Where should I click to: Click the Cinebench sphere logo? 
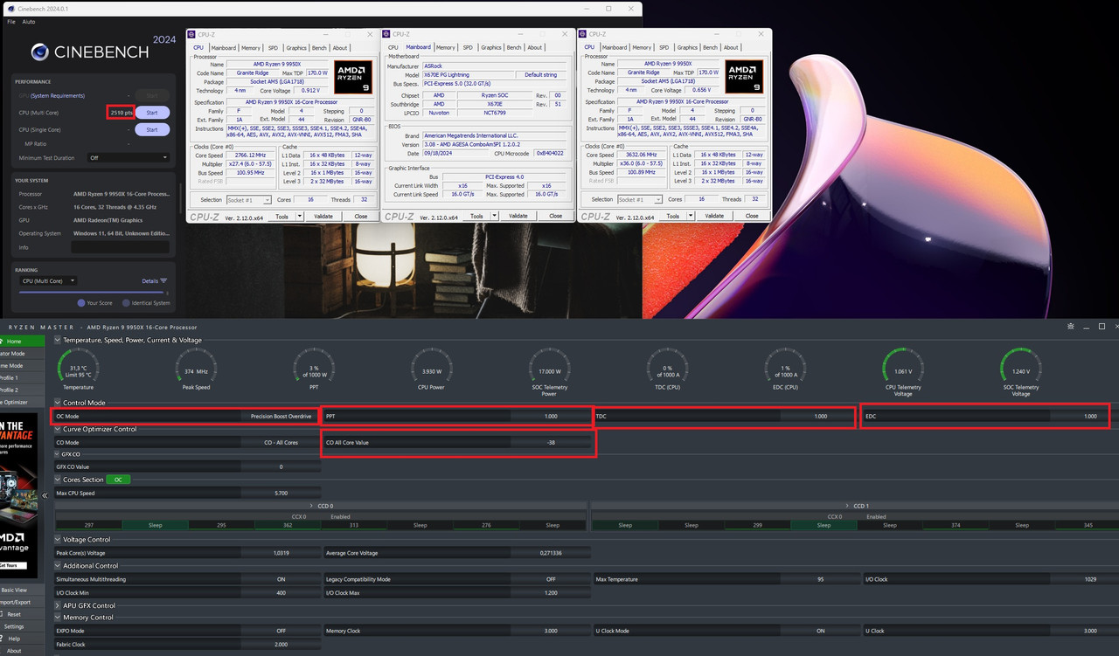pyautogui.click(x=39, y=52)
